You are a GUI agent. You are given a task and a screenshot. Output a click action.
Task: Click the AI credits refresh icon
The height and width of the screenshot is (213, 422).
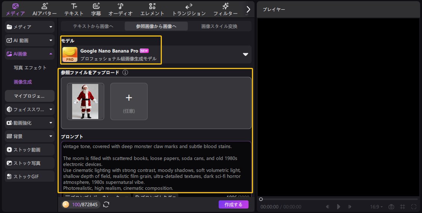coord(106,204)
